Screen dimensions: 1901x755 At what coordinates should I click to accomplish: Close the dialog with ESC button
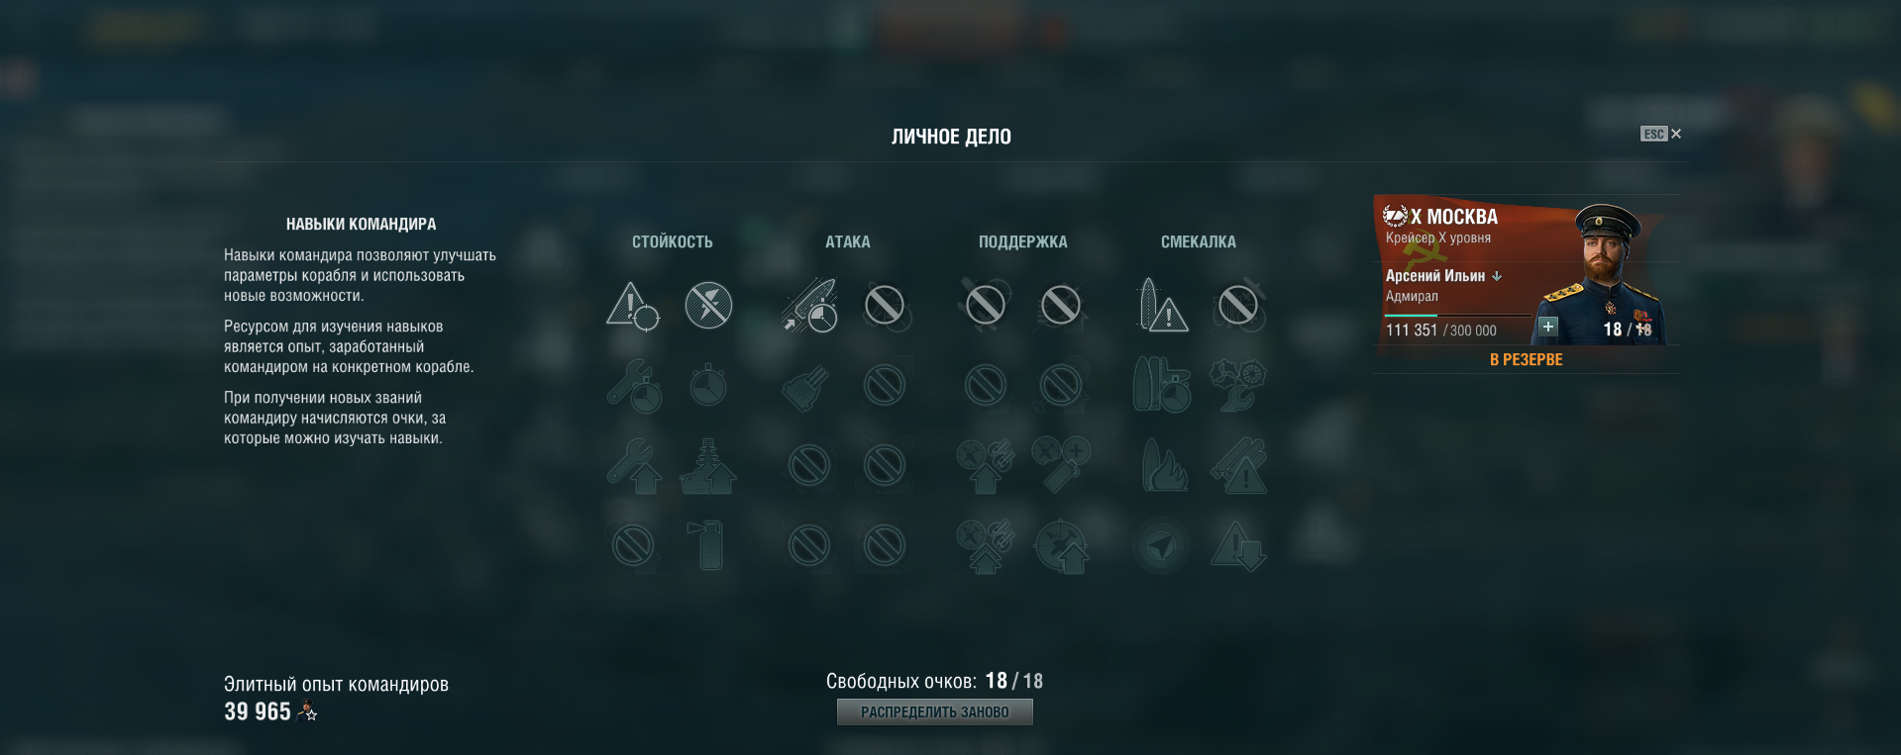[1661, 134]
